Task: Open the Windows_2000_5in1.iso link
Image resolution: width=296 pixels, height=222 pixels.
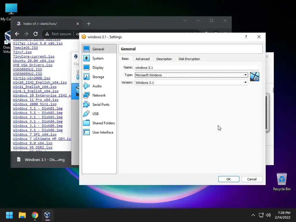Action: (35, 104)
